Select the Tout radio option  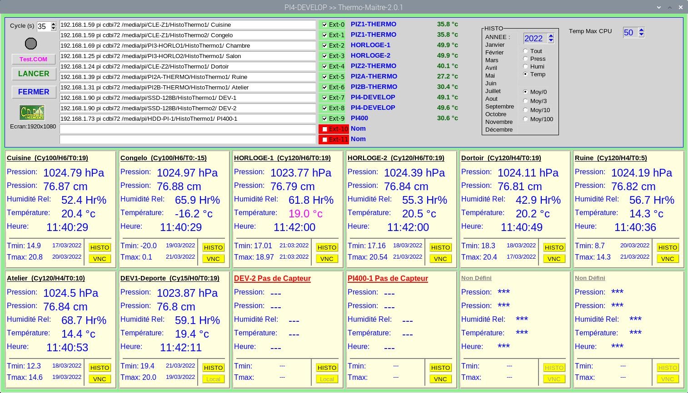point(525,51)
